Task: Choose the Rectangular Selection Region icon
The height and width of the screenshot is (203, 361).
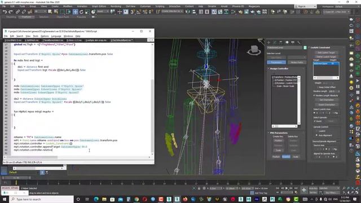Action: tap(62, 11)
